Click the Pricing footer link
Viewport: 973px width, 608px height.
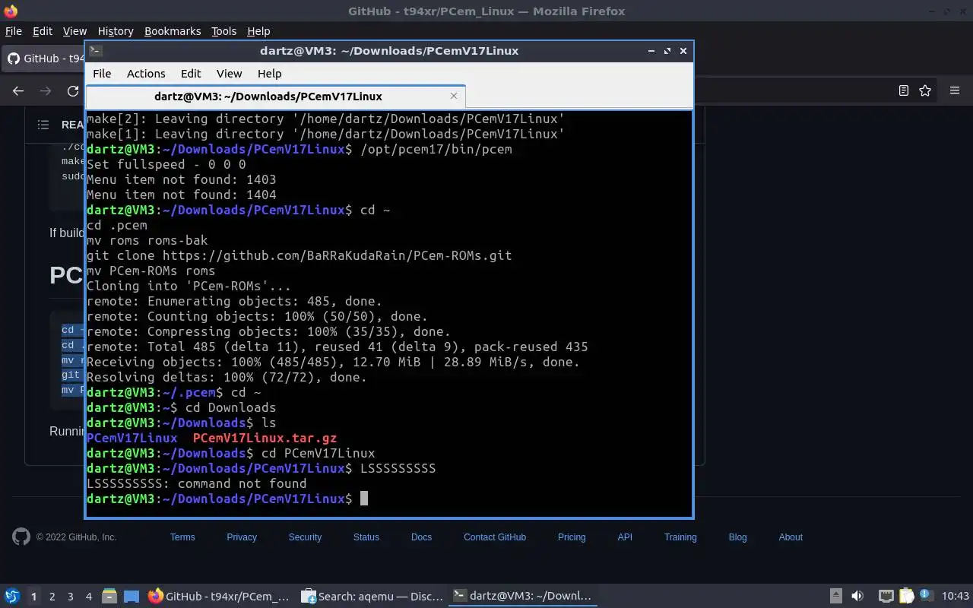click(572, 537)
